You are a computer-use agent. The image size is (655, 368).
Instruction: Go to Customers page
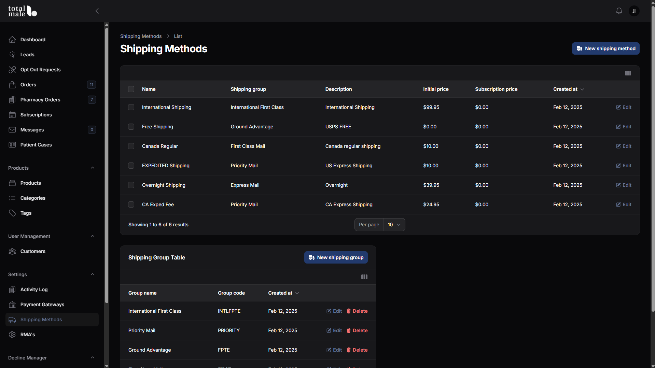point(52,251)
